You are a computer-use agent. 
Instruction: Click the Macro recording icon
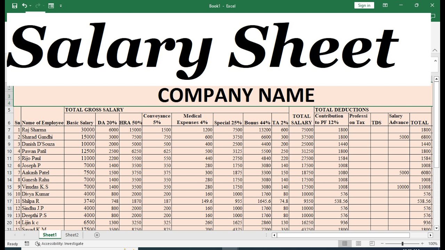27,243
